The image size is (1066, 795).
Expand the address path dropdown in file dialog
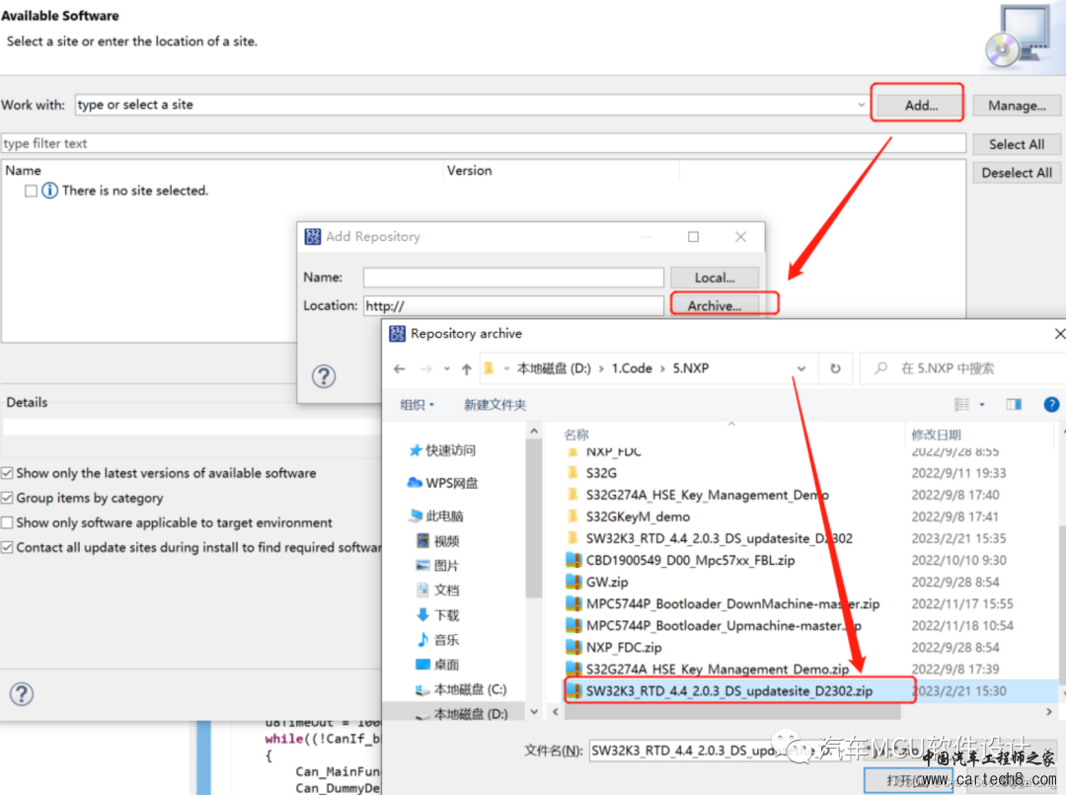[x=801, y=368]
